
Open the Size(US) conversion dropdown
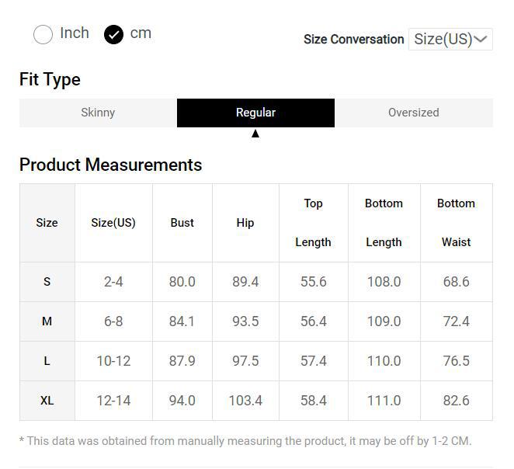(443, 39)
